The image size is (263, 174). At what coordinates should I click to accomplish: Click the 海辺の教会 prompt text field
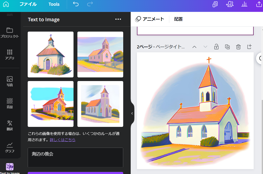tap(76, 157)
